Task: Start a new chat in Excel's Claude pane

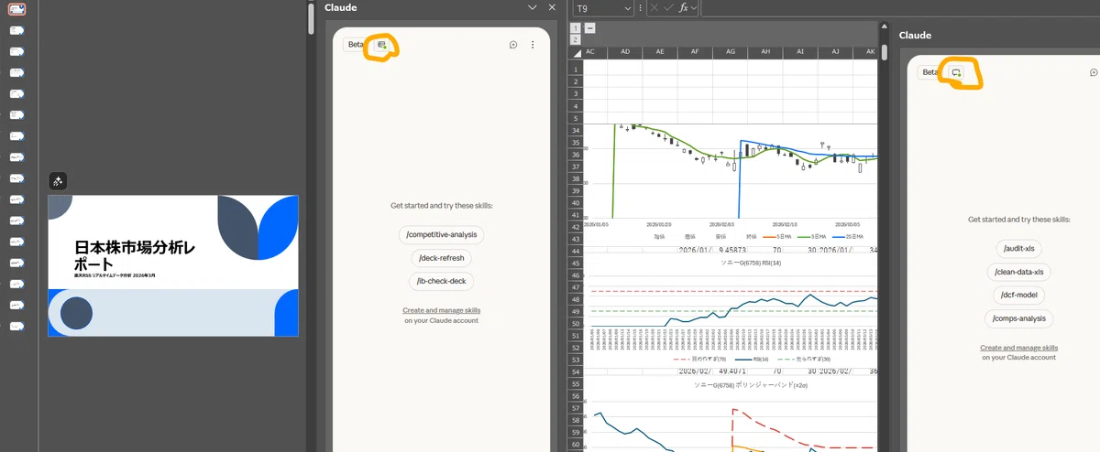Action: coord(1094,72)
